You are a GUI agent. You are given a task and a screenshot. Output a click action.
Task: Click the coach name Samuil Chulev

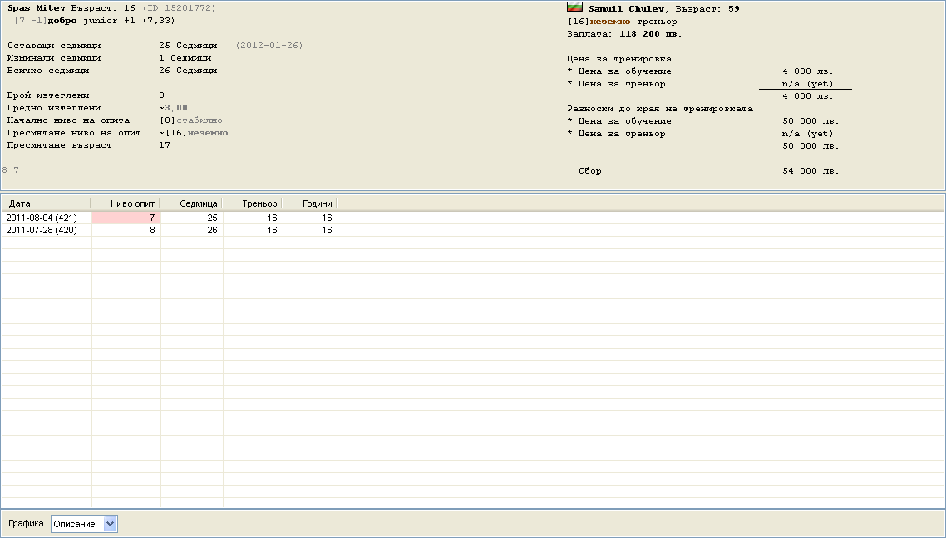pyautogui.click(x=626, y=9)
